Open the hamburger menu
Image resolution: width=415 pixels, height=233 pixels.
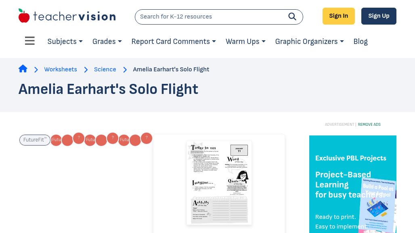pos(30,41)
